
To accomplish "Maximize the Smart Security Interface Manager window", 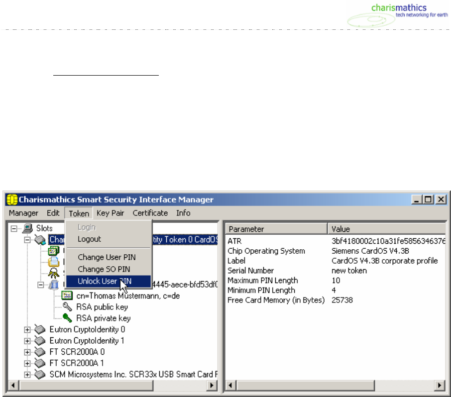I will point(428,199).
